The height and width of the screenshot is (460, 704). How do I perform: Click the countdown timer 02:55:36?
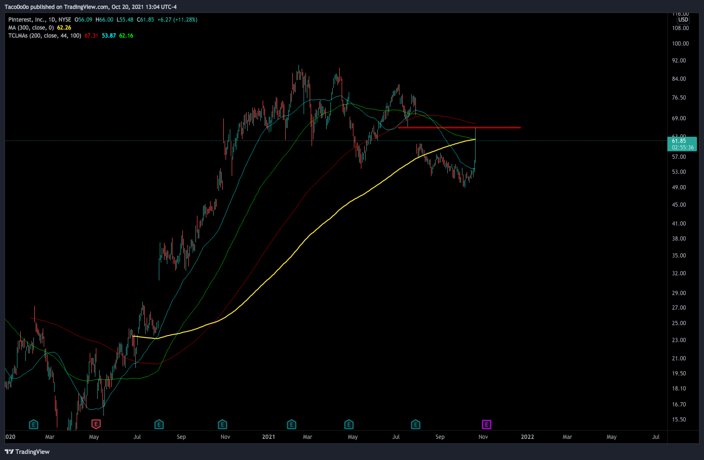click(x=683, y=148)
